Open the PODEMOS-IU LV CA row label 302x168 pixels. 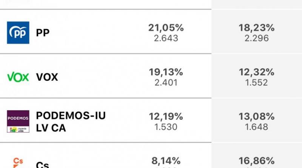[71, 122]
